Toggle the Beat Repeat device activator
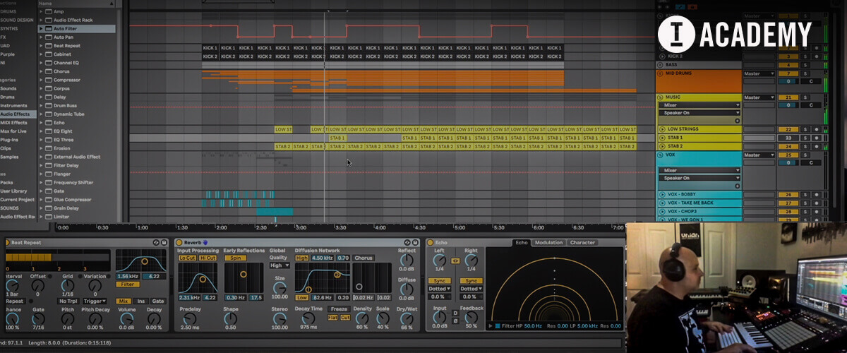The height and width of the screenshot is (353, 847). pos(6,243)
